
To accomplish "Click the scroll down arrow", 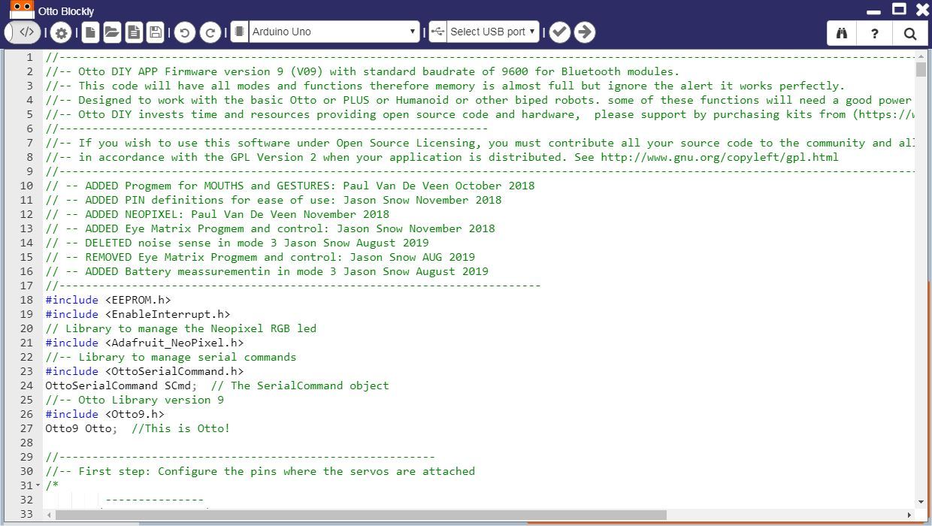I will tap(921, 501).
